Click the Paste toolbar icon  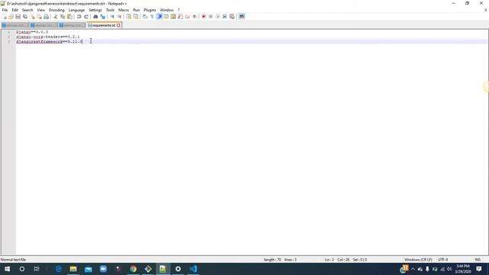coord(70,17)
